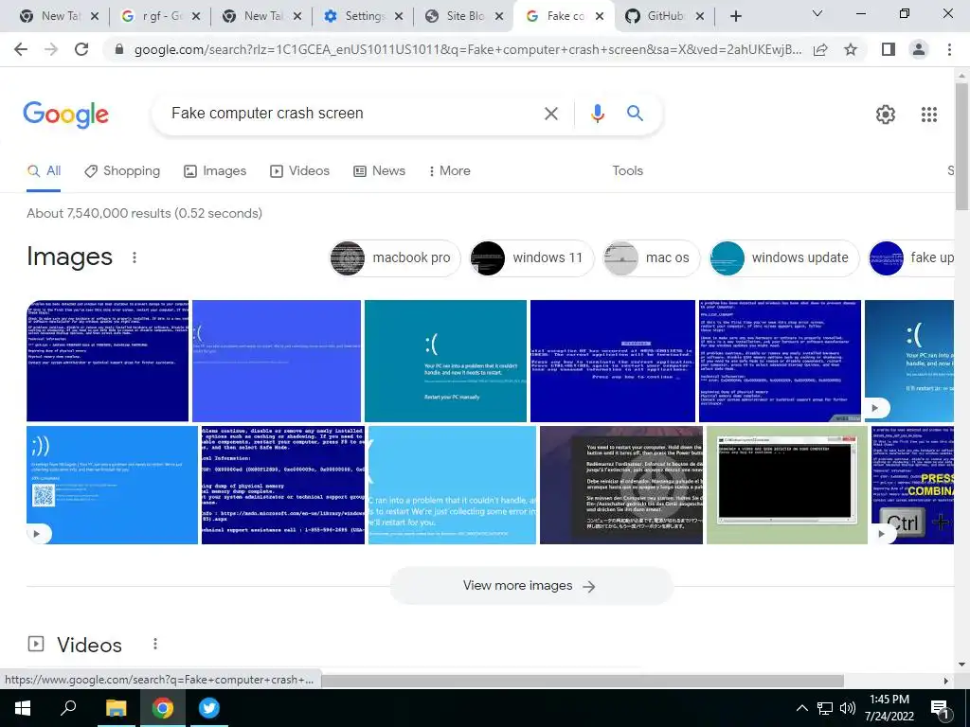Show hidden system tray icons

pos(801,708)
